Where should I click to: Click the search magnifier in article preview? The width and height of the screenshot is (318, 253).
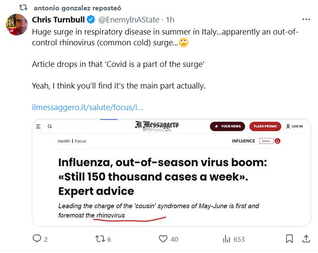50,126
